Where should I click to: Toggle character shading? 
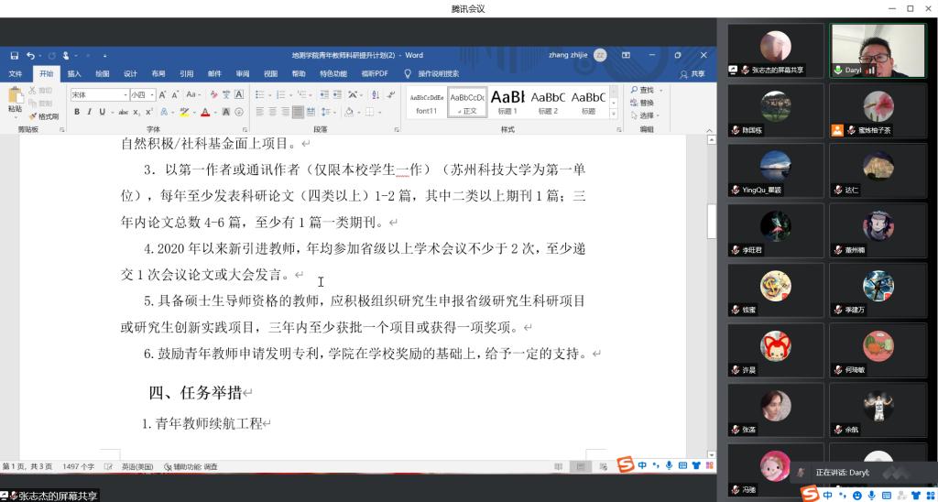pyautogui.click(x=226, y=112)
